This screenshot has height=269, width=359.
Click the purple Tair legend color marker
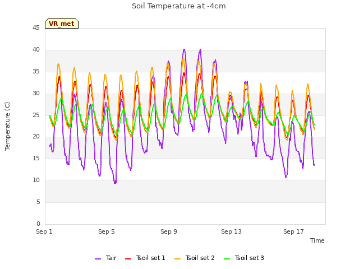click(98, 259)
